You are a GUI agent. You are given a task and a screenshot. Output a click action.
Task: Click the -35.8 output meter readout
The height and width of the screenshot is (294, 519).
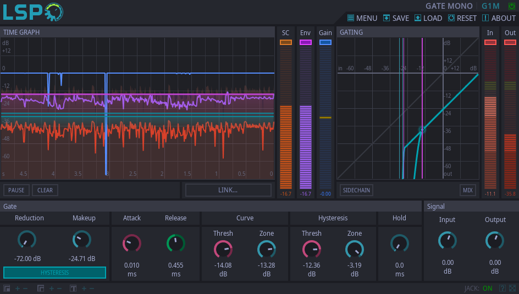[510, 194]
